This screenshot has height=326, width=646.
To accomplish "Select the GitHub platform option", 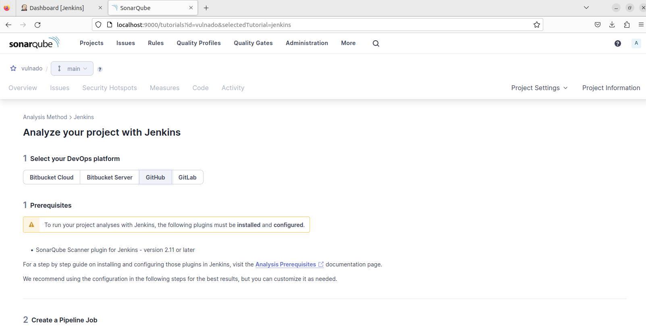I will pyautogui.click(x=156, y=177).
